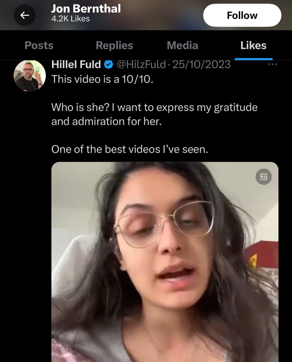Toggle closed captions on the video

[264, 177]
